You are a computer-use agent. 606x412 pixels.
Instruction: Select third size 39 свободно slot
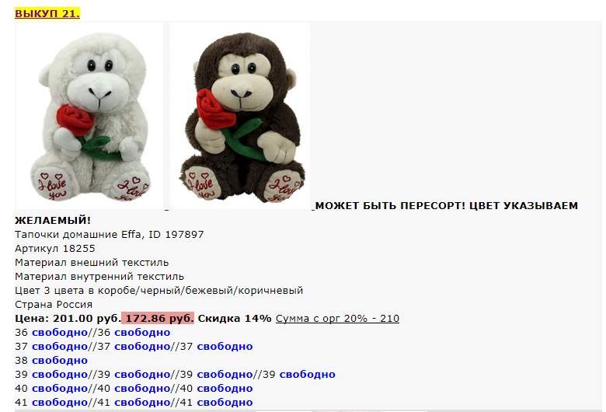pyautogui.click(x=225, y=375)
